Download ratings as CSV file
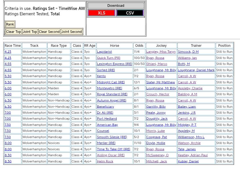The image size is (240, 169). [x=130, y=13]
